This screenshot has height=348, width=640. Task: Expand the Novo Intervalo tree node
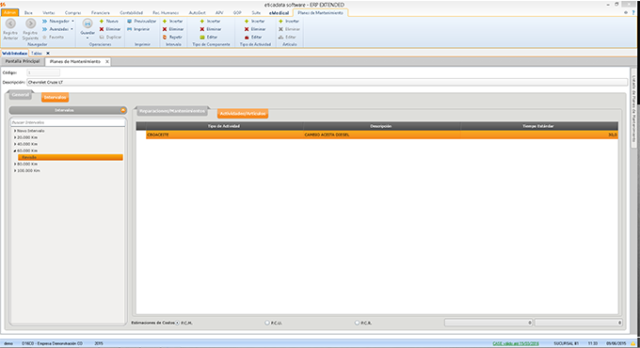[x=15, y=131]
